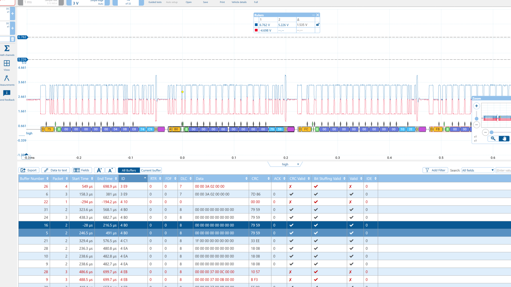511x287 pixels.
Task: Click the Add Filter button
Action: point(435,170)
